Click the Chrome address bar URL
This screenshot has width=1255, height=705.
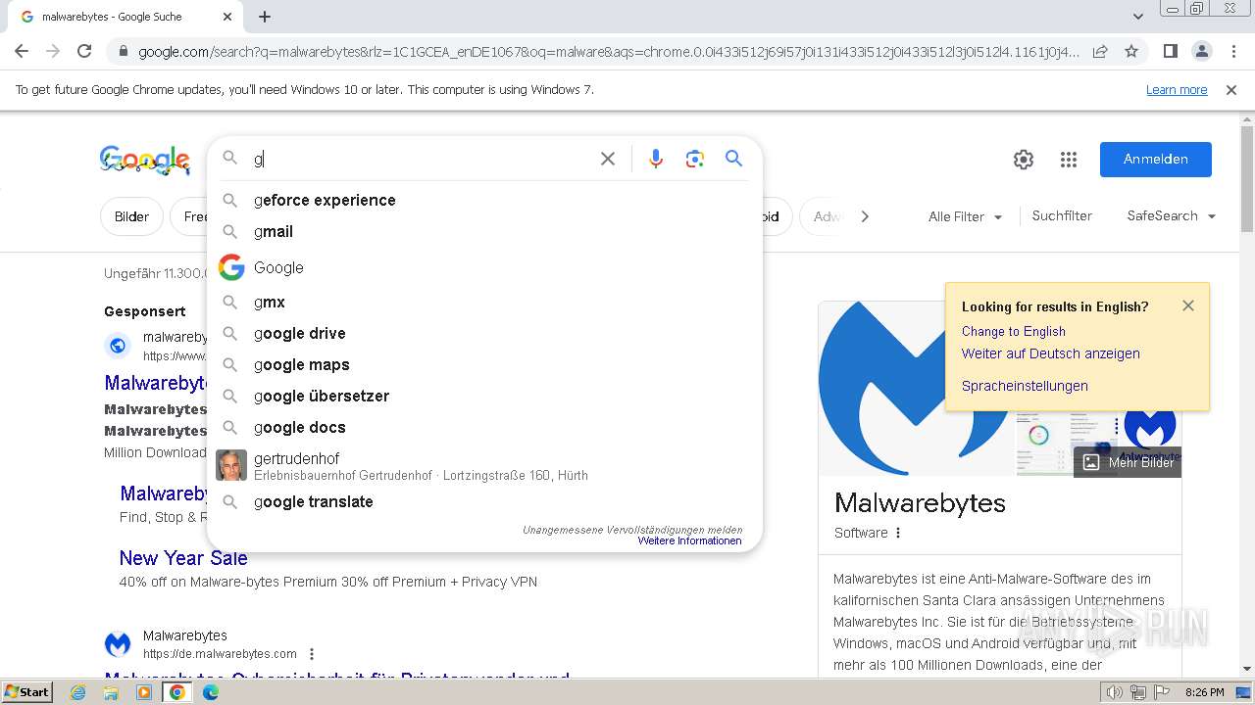[608, 51]
